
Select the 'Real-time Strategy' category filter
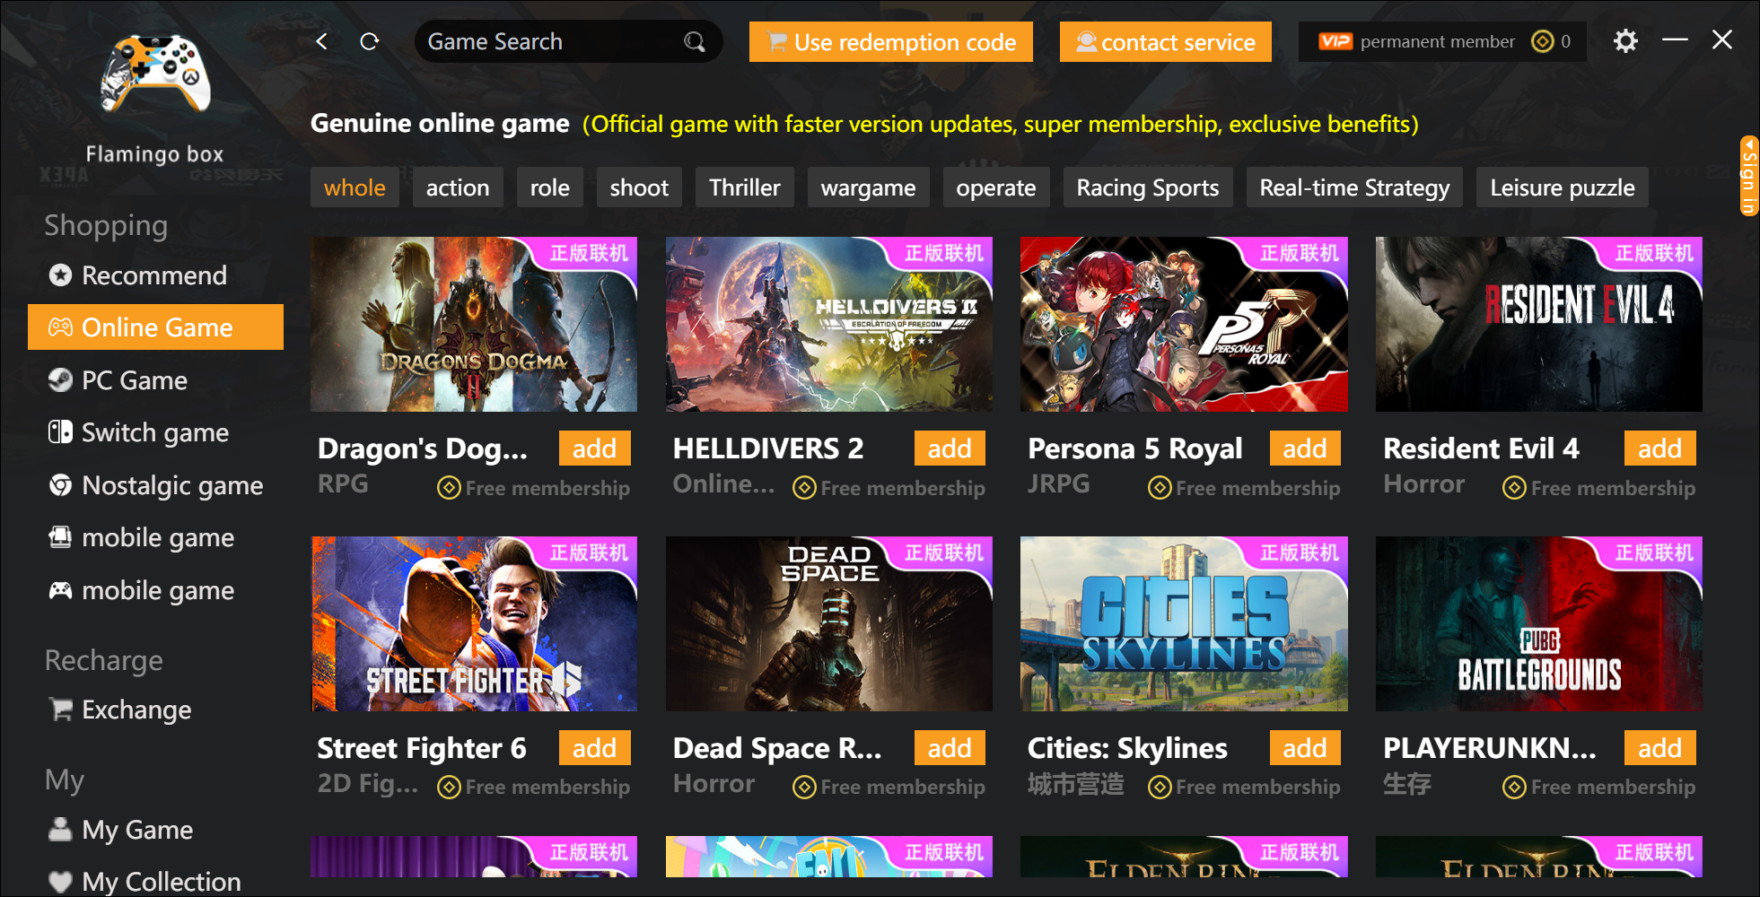click(x=1355, y=187)
